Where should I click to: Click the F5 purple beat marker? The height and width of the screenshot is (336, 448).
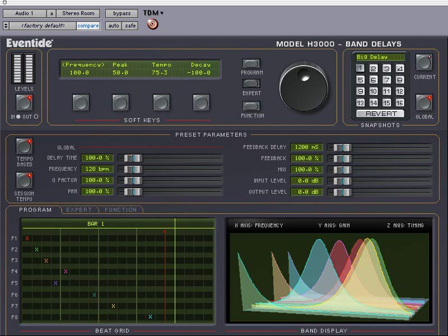tap(55, 283)
